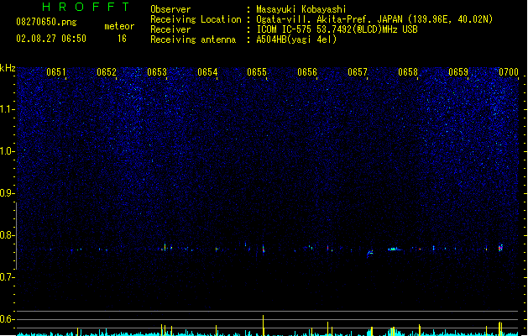Click the 0700 time marker
Viewport: 528px width, 336px height.
tap(509, 72)
